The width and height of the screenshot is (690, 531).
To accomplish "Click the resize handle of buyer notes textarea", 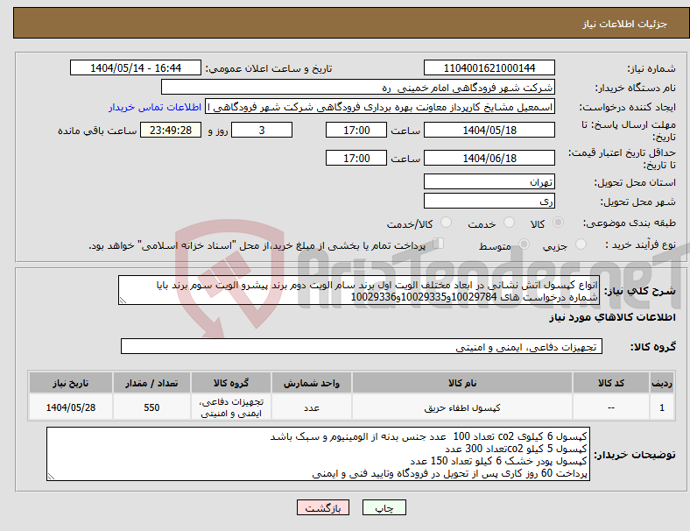I will (51, 477).
